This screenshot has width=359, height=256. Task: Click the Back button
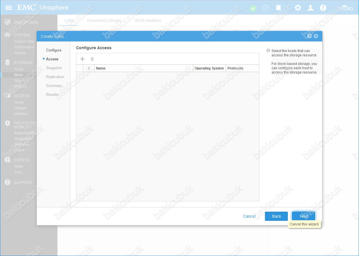pos(276,216)
